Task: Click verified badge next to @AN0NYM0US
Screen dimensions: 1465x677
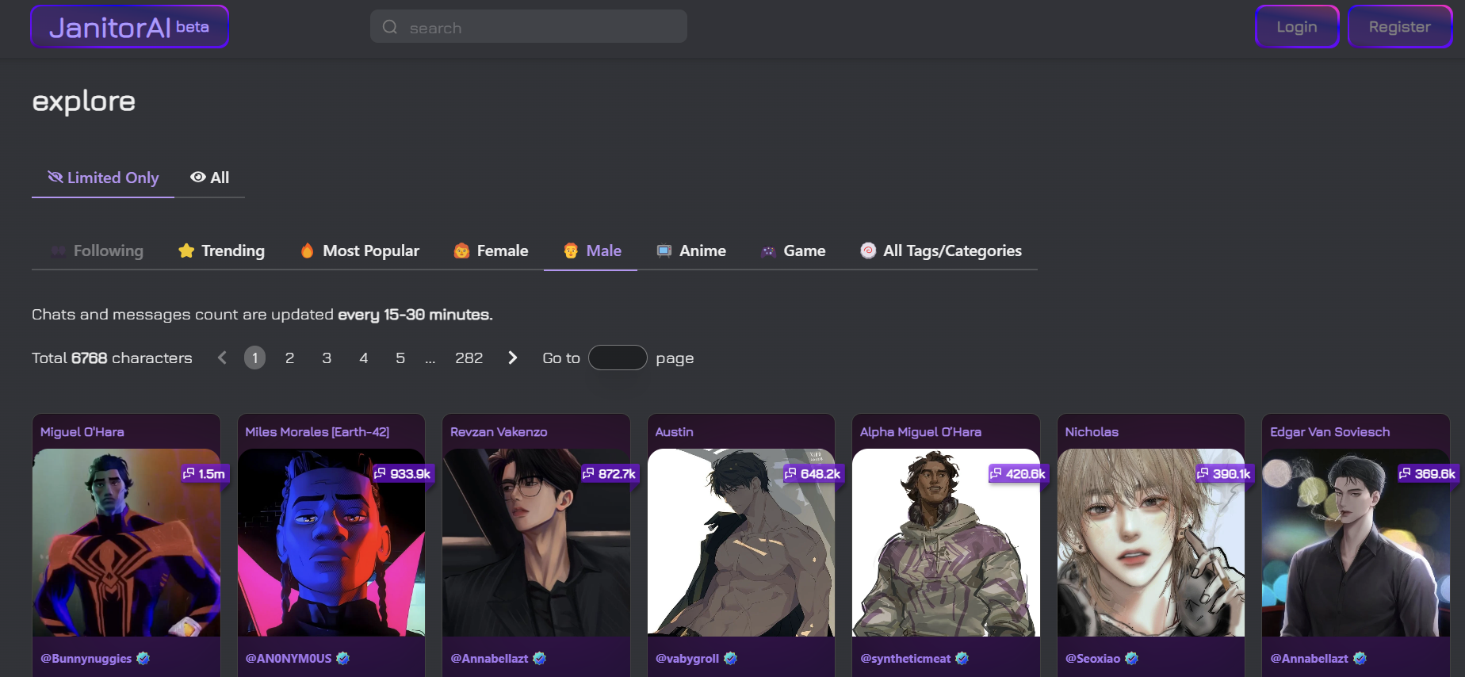Action: tap(343, 658)
